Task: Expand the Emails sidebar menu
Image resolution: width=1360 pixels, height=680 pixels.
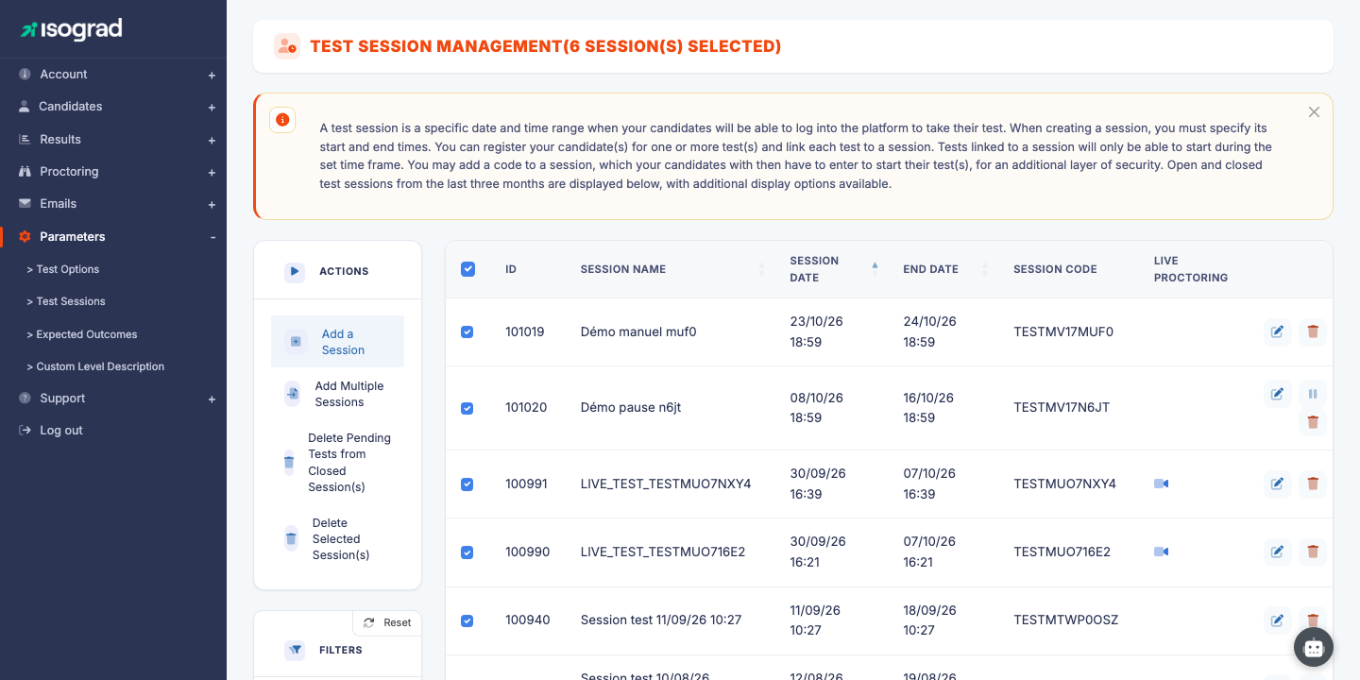Action: 113,204
